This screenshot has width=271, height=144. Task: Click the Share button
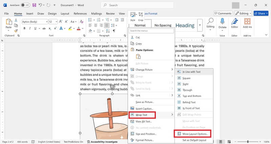point(261,13)
